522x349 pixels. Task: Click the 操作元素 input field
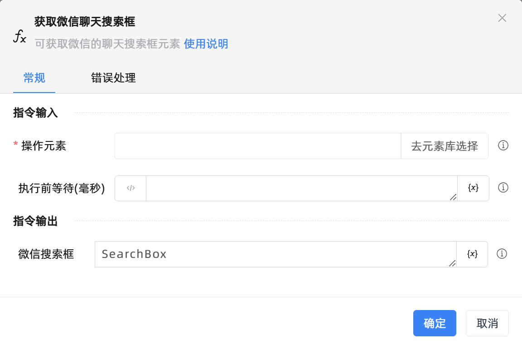click(258, 146)
